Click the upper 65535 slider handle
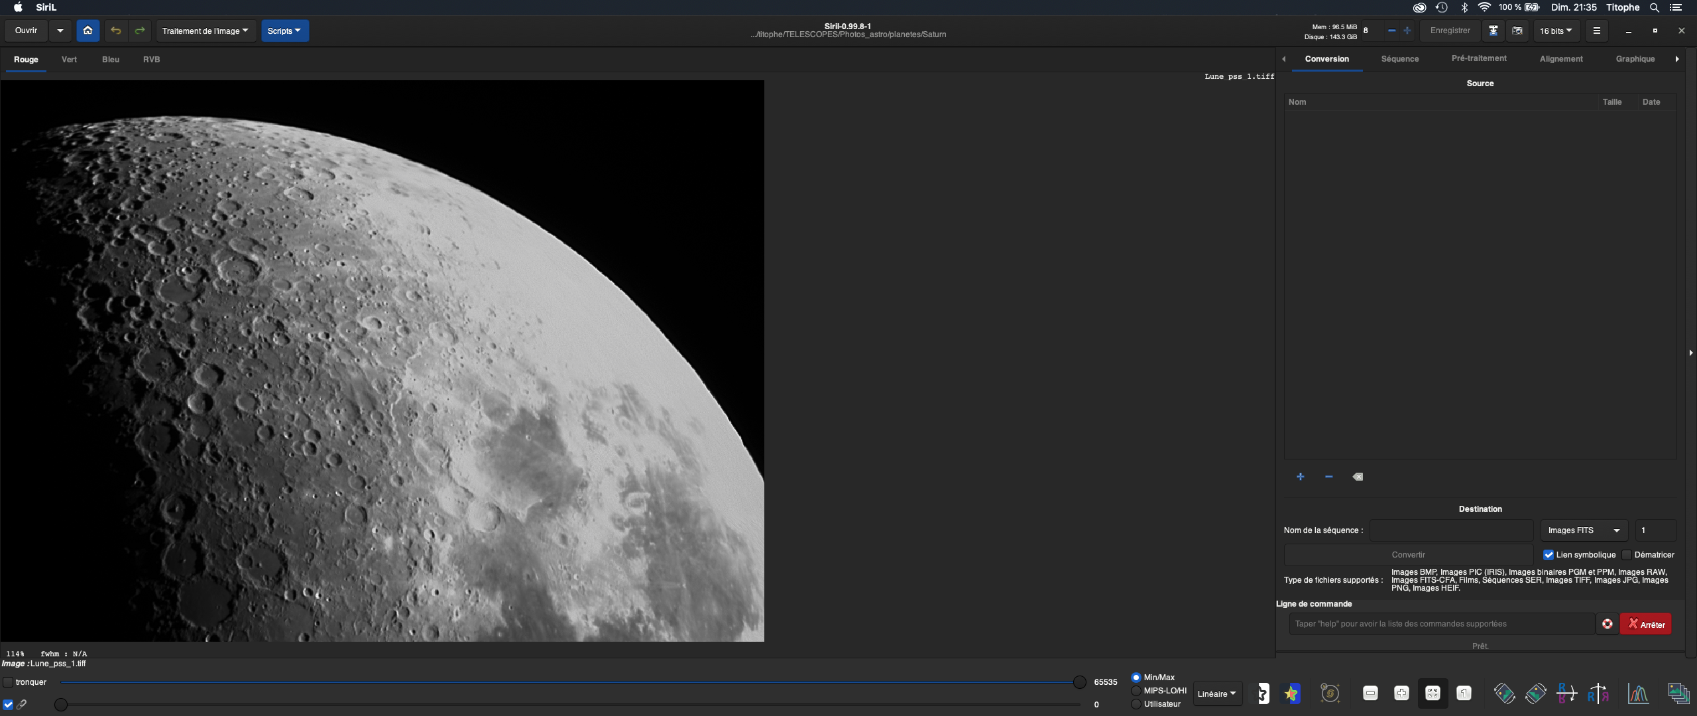1697x716 pixels. click(x=1079, y=682)
